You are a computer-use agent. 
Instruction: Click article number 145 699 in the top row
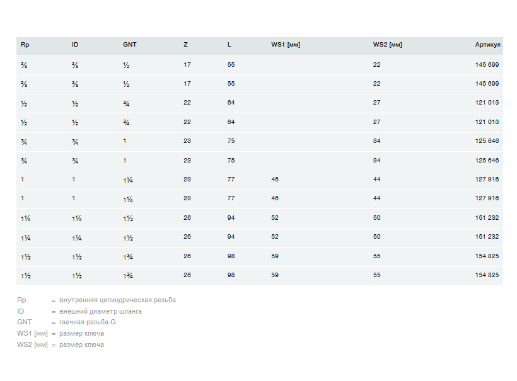(487, 65)
